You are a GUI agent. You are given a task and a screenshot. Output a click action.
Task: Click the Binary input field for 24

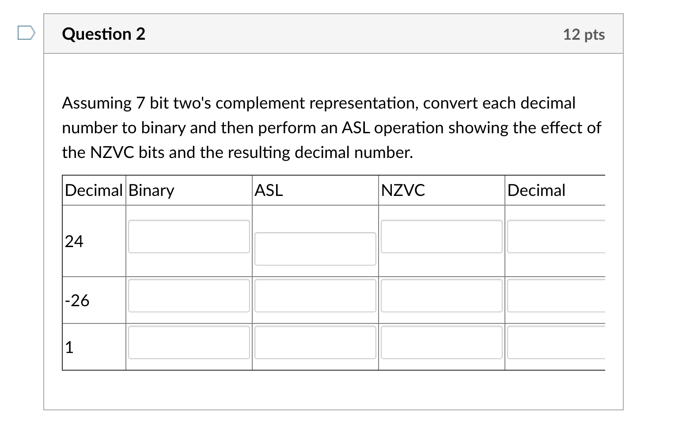pyautogui.click(x=189, y=237)
